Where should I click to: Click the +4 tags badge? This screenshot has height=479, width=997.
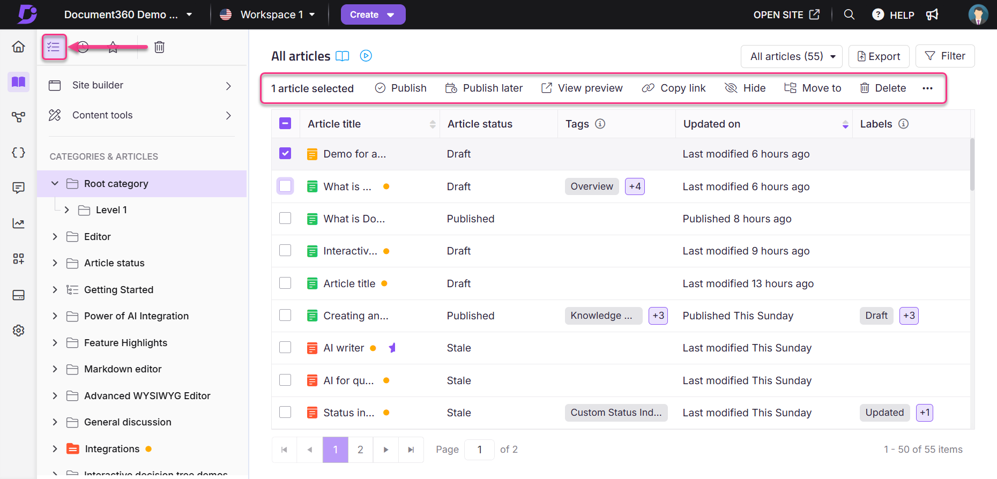[x=635, y=186]
